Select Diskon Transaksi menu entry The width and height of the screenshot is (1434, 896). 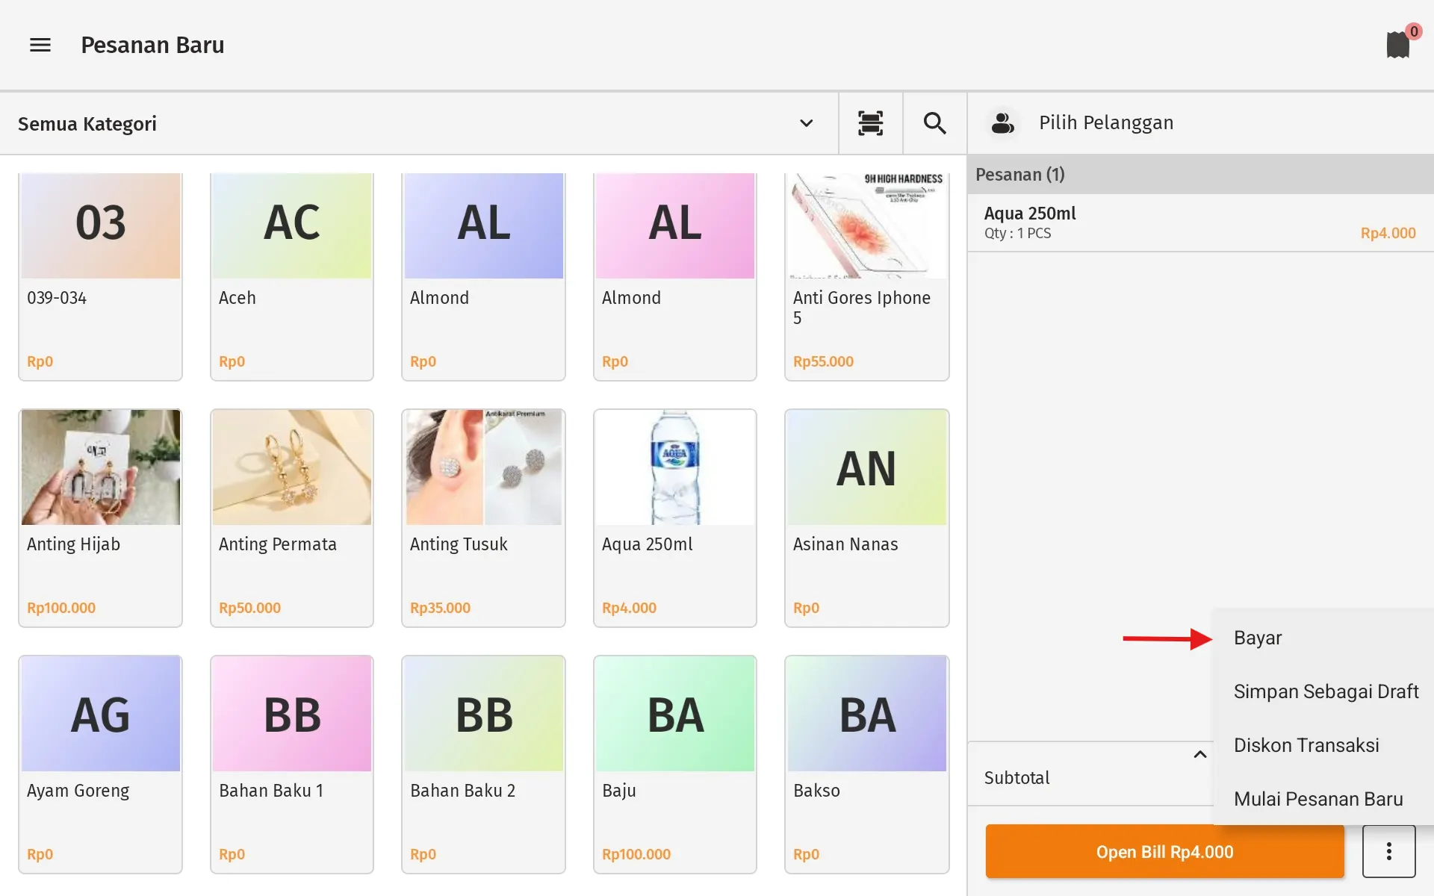pos(1306,745)
